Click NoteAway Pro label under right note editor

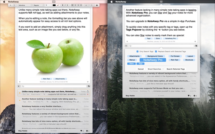pos(170,38)
